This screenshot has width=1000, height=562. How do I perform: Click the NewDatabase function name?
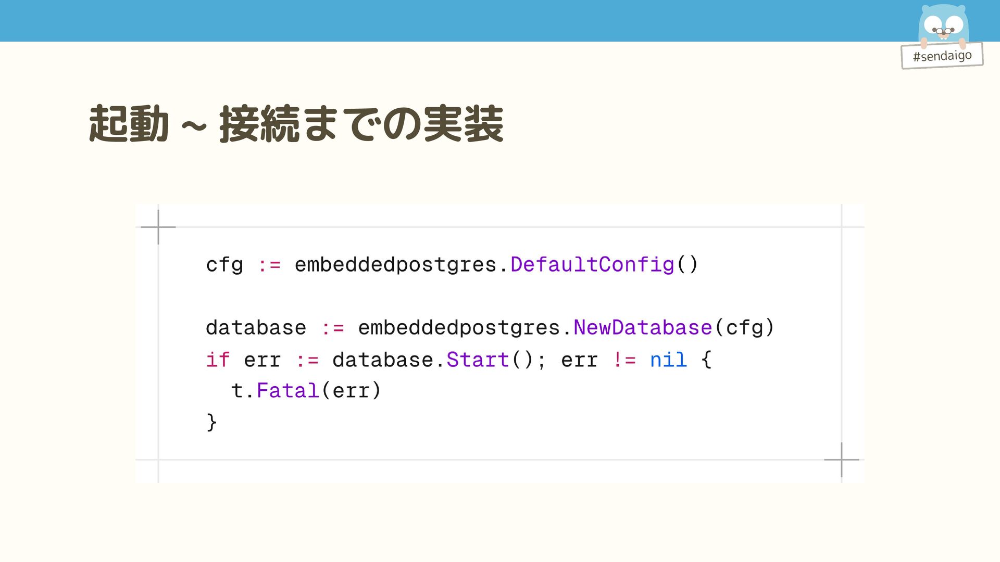tap(643, 328)
